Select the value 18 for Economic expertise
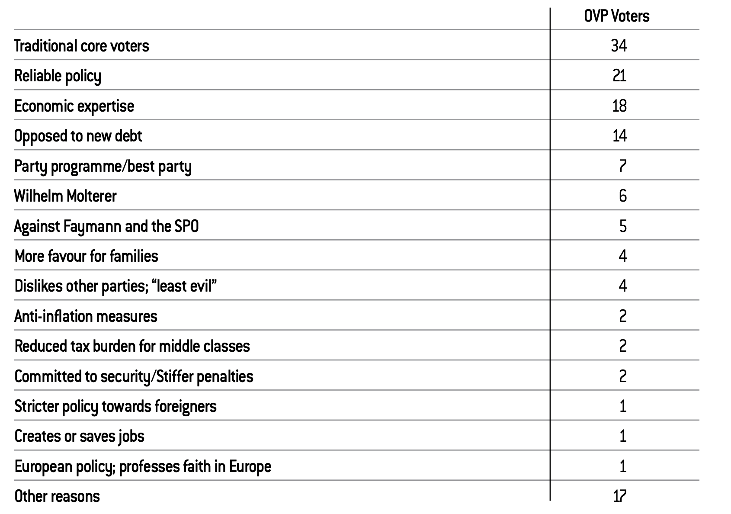This screenshot has height=514, width=731. (619, 106)
